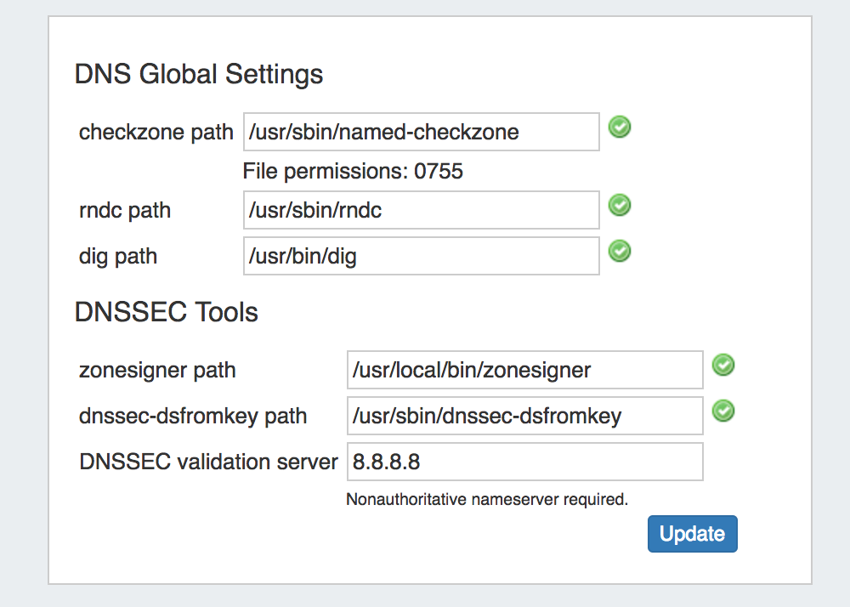This screenshot has width=850, height=607.
Task: Focus the DNSSEC validation server field
Action: [524, 462]
